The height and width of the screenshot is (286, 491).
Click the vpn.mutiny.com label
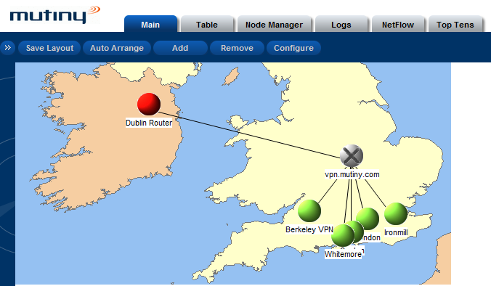coord(352,174)
